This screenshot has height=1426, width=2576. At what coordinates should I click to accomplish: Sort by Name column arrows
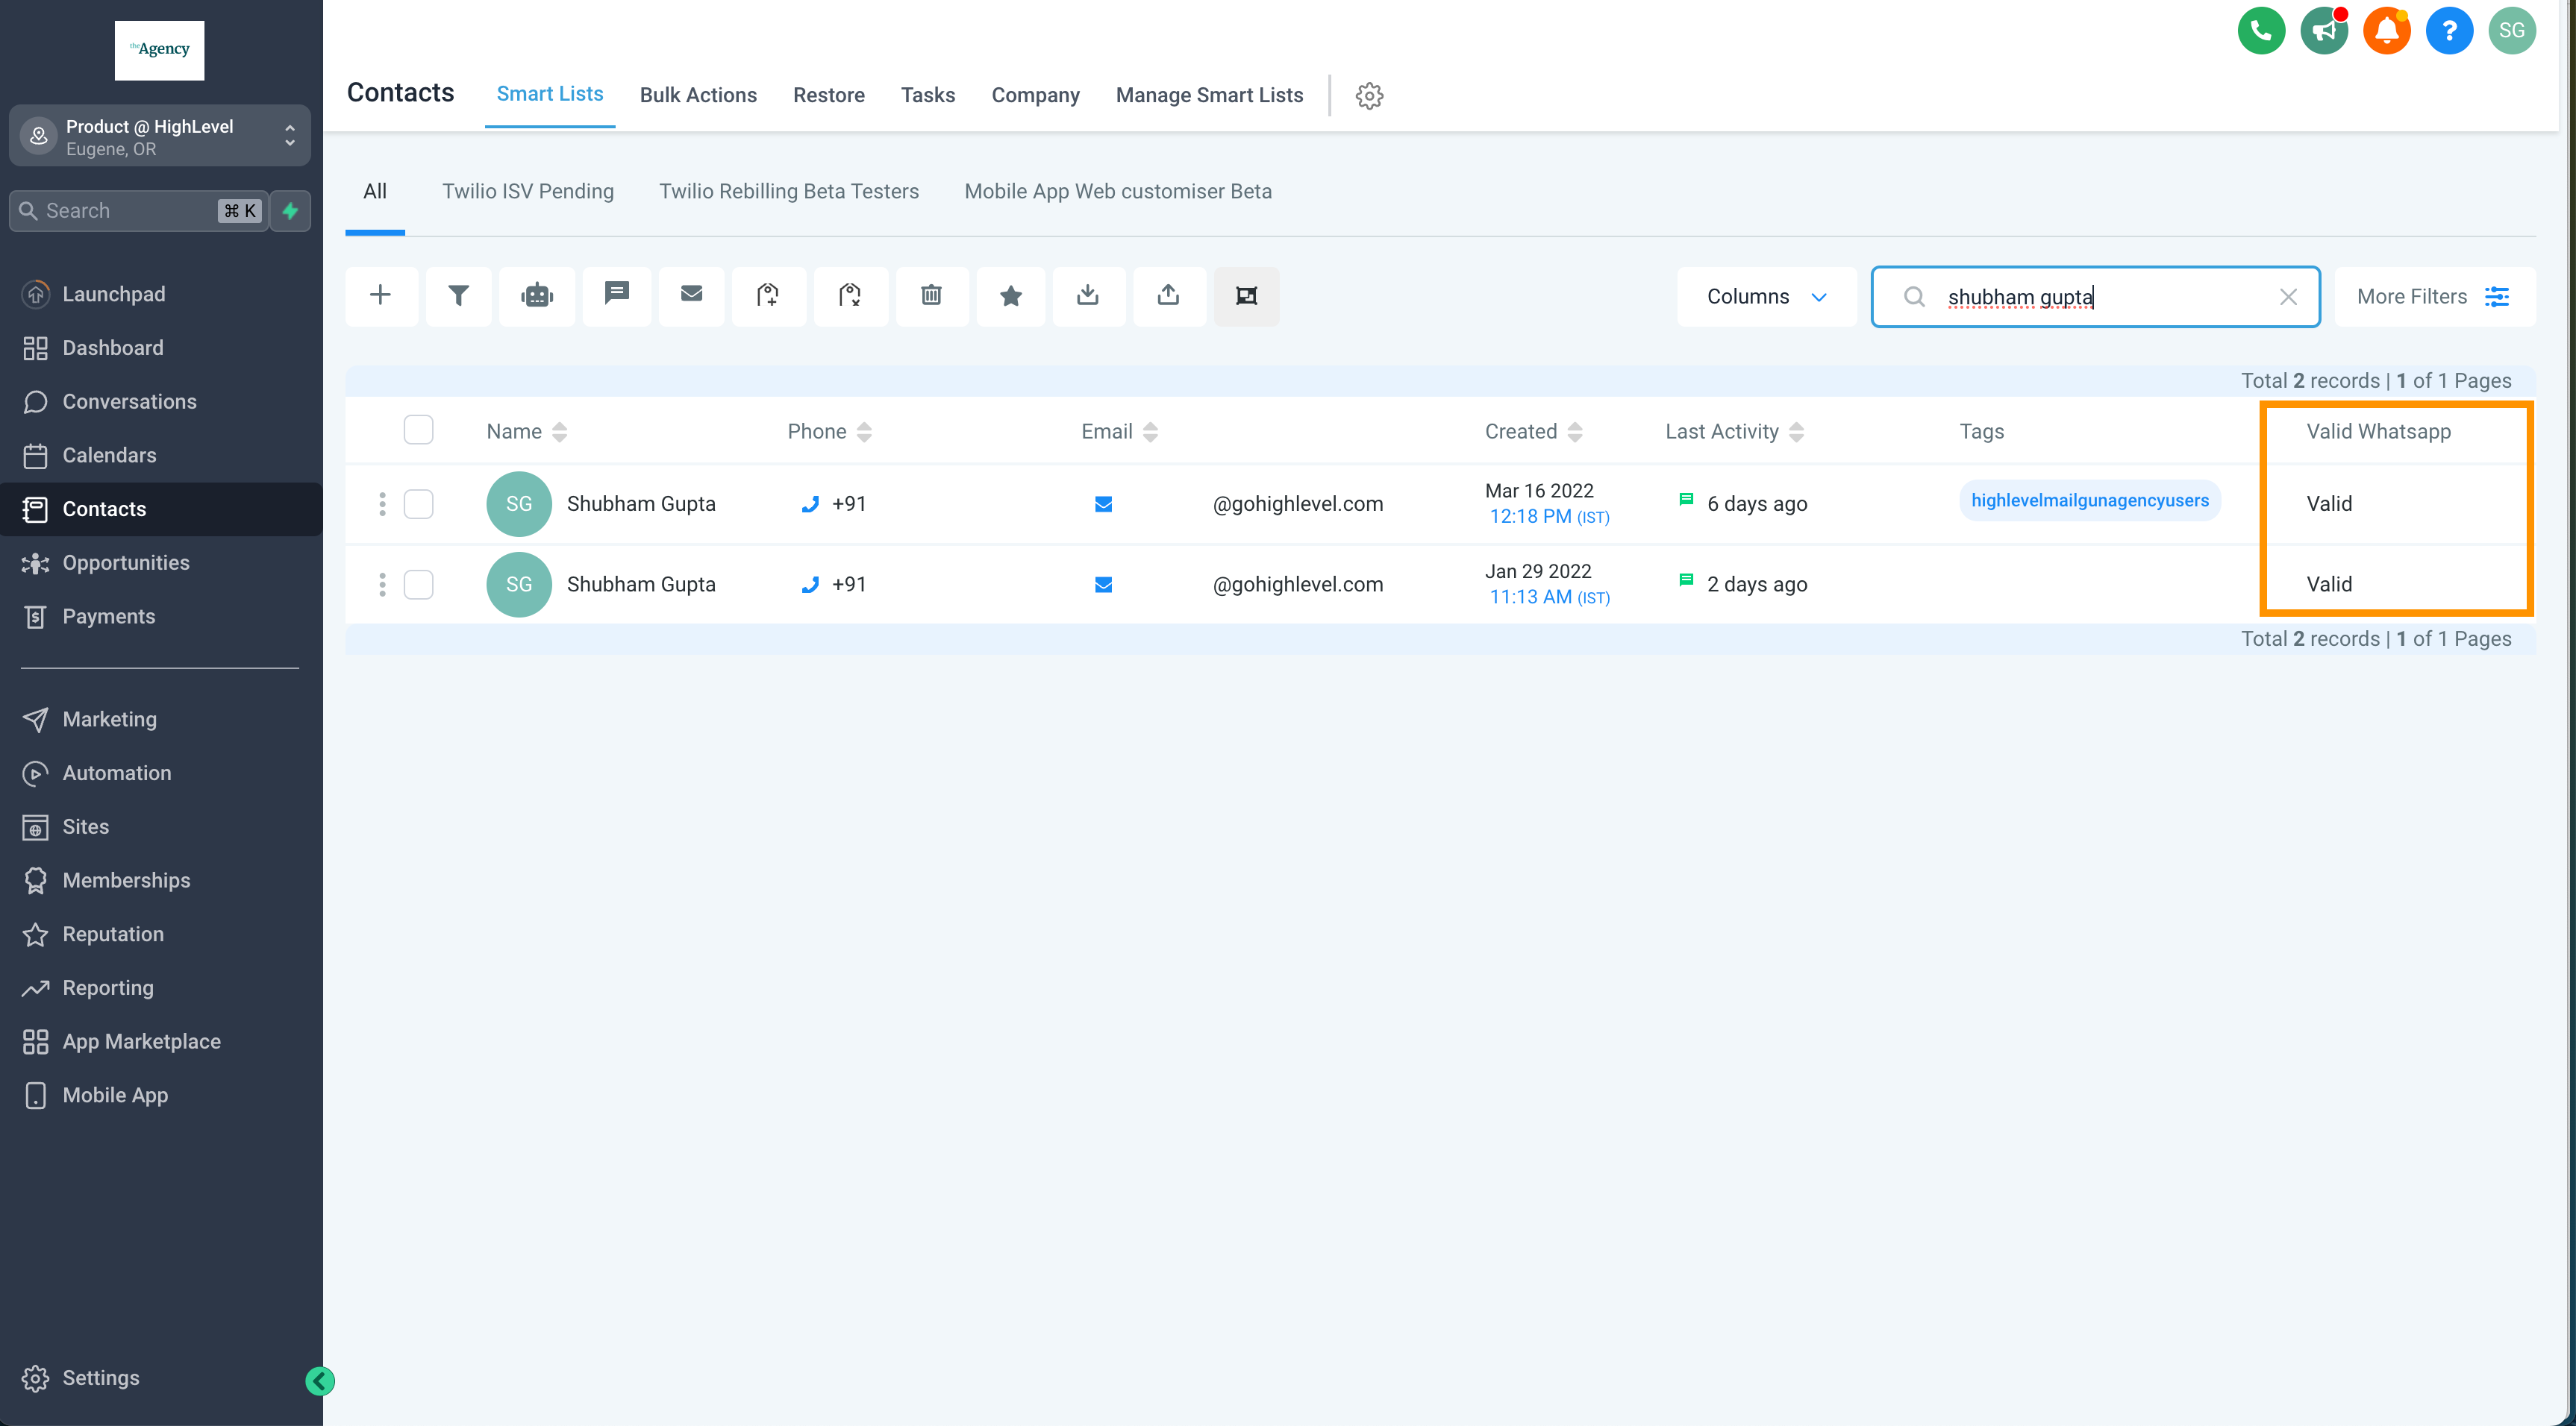[x=560, y=432]
